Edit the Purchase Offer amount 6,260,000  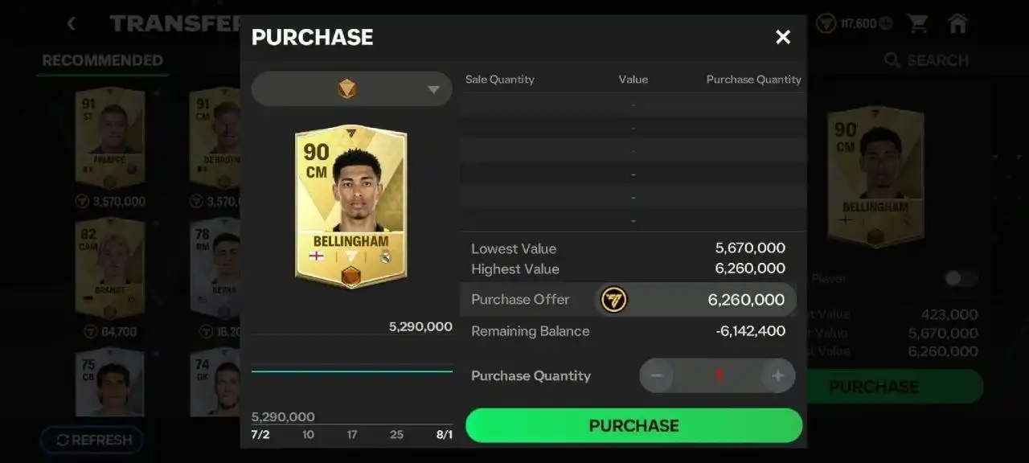[x=746, y=300]
